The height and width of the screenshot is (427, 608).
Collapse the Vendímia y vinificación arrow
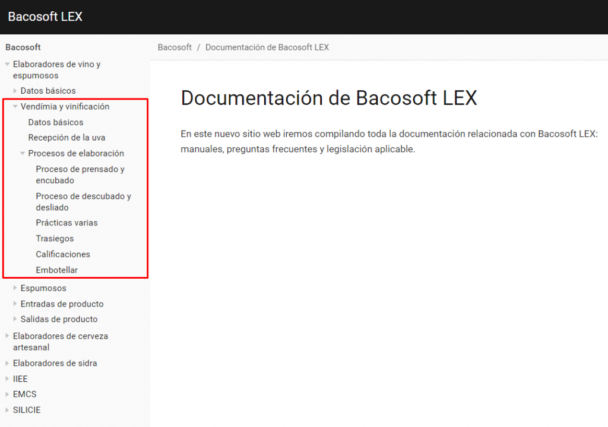click(x=15, y=107)
